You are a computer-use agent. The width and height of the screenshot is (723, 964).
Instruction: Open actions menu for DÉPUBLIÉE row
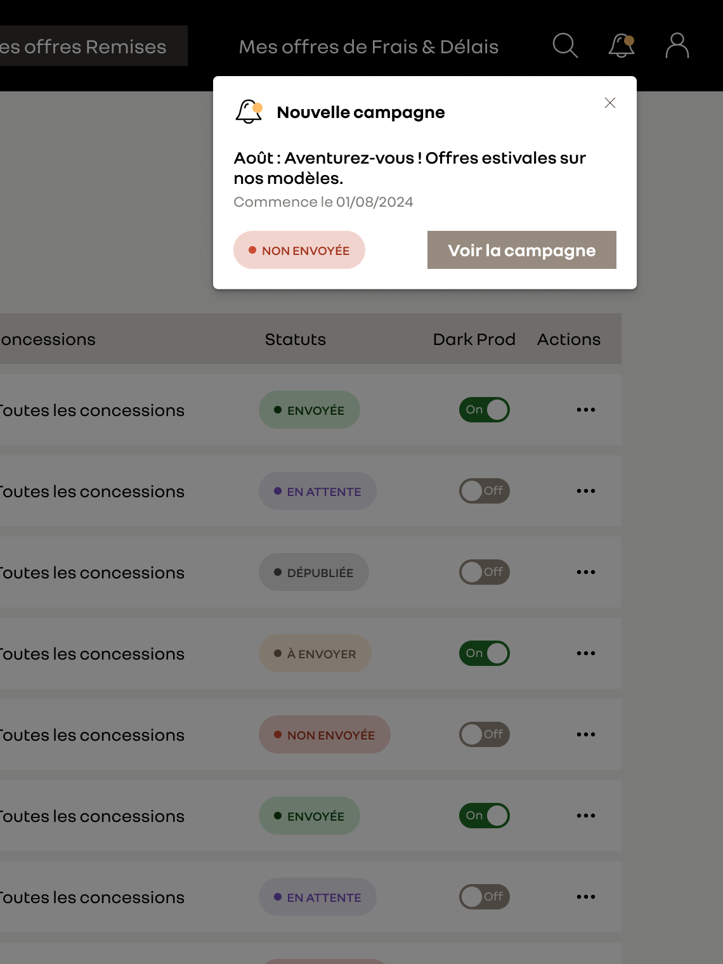[x=586, y=572]
